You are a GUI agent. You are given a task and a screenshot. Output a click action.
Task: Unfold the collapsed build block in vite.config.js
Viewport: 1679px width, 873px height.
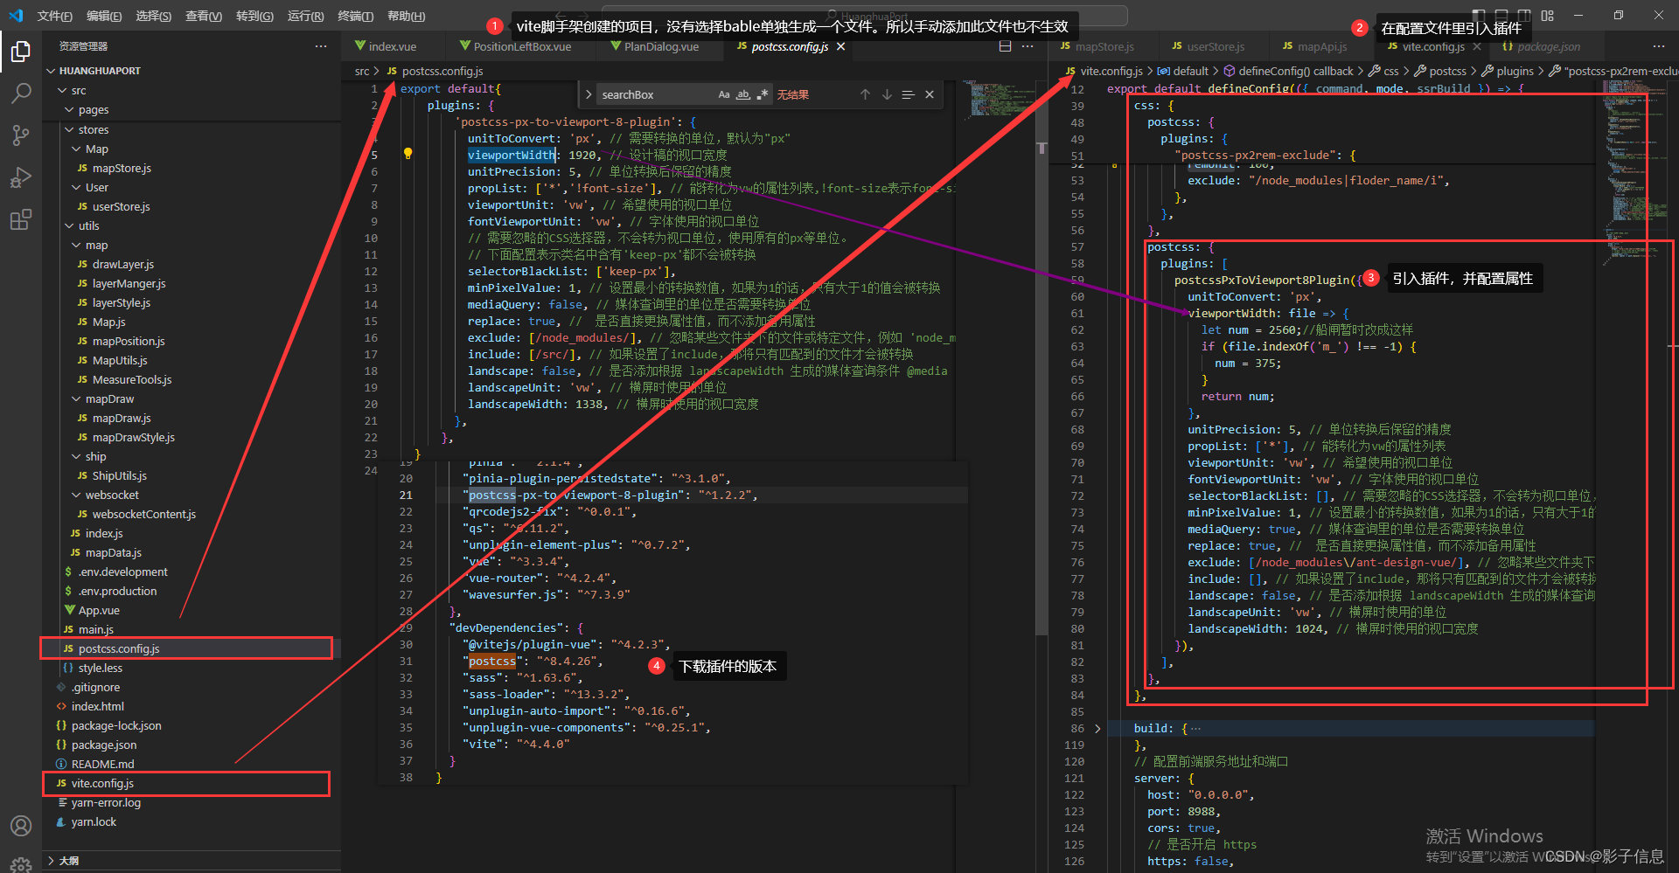(1097, 728)
